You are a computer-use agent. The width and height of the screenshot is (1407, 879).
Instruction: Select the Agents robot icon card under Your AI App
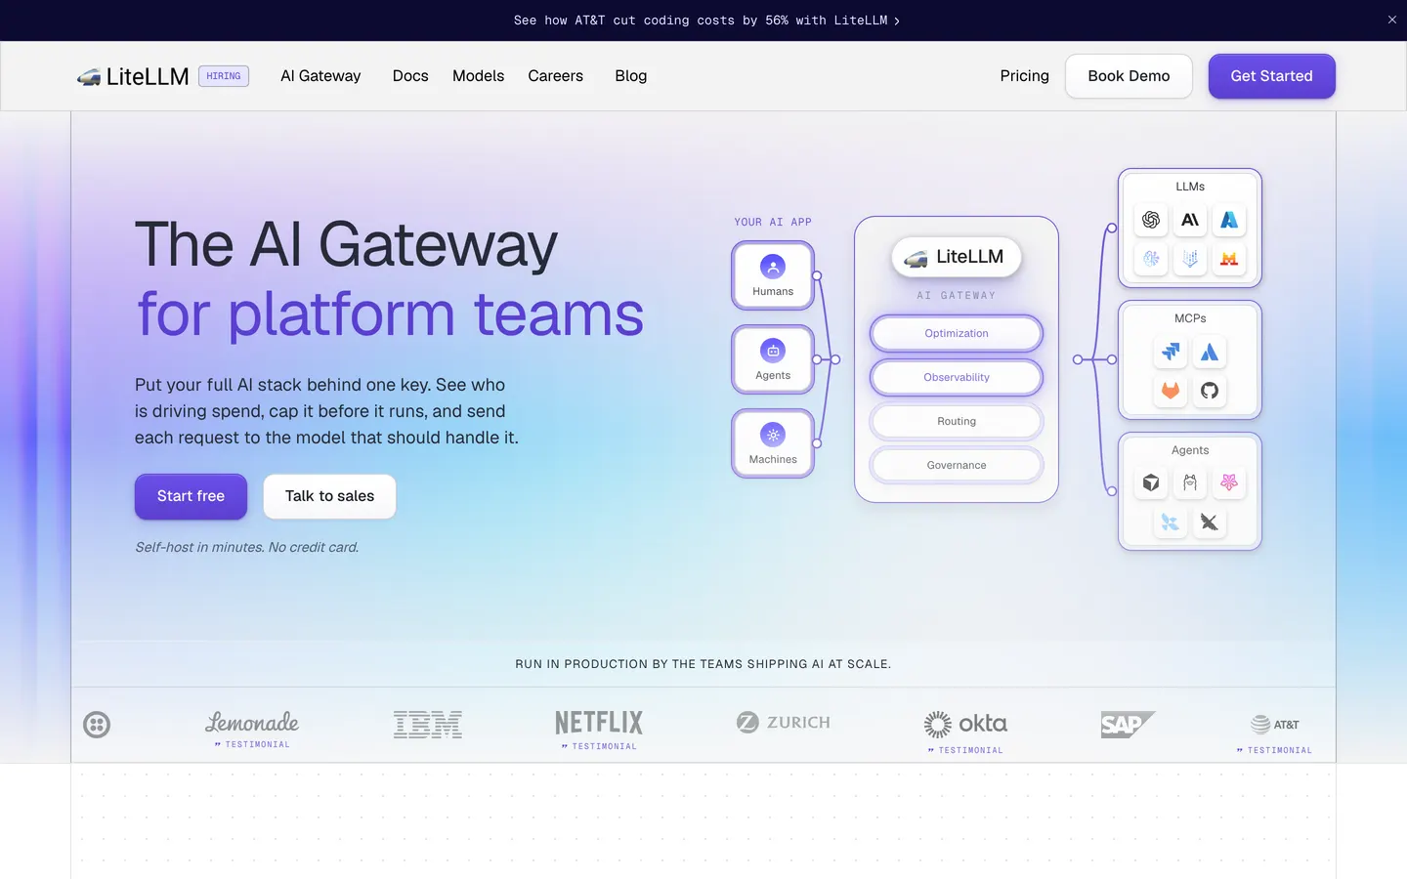[773, 359]
